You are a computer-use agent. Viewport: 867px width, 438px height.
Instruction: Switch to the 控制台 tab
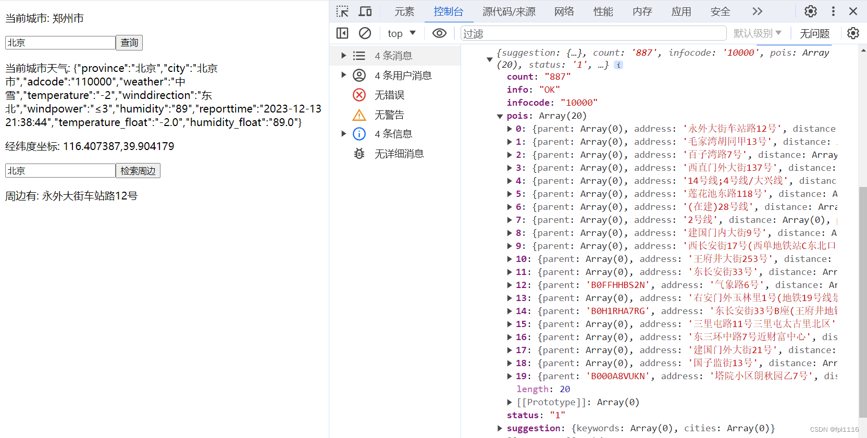[x=449, y=11]
